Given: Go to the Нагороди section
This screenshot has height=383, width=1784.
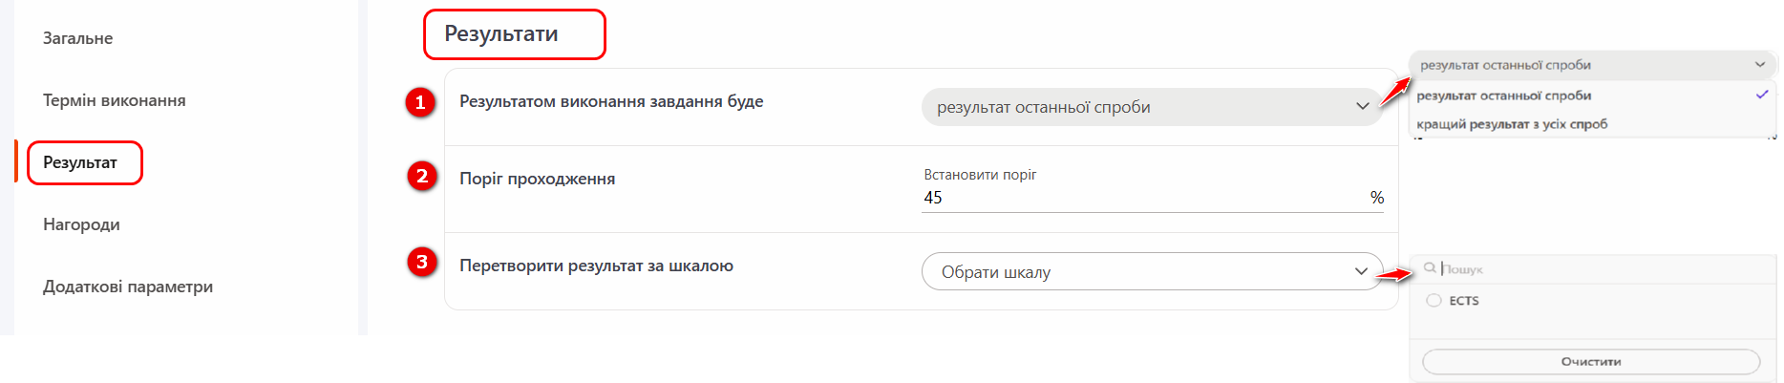Looking at the screenshot, I should pos(81,224).
